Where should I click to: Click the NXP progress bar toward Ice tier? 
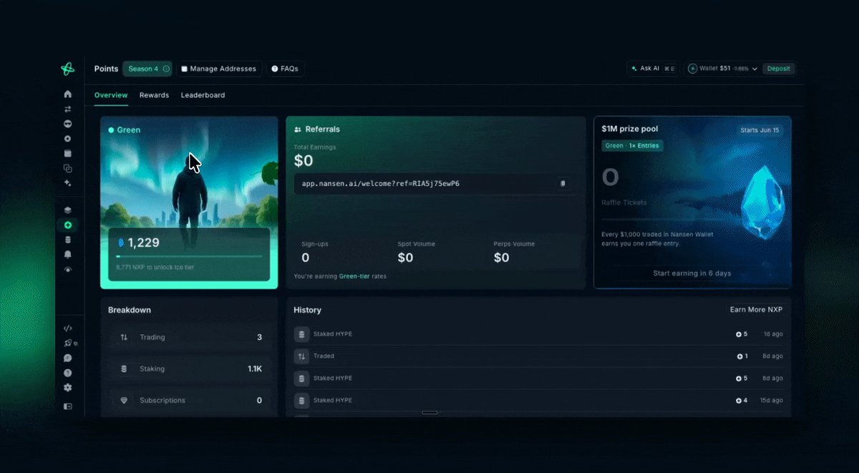(x=189, y=256)
